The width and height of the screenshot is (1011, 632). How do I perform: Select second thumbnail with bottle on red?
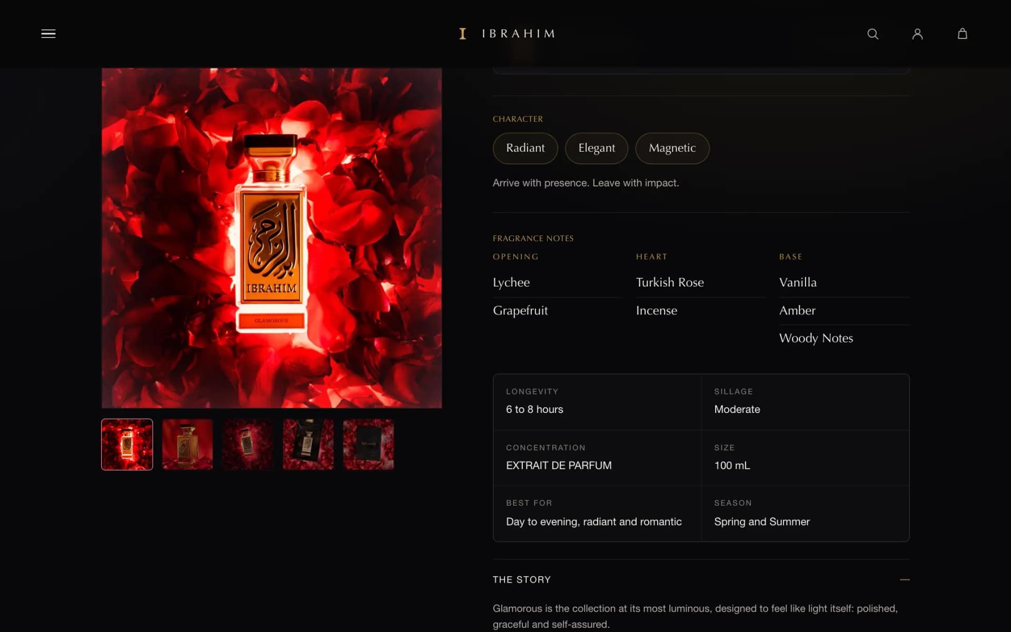coord(187,444)
